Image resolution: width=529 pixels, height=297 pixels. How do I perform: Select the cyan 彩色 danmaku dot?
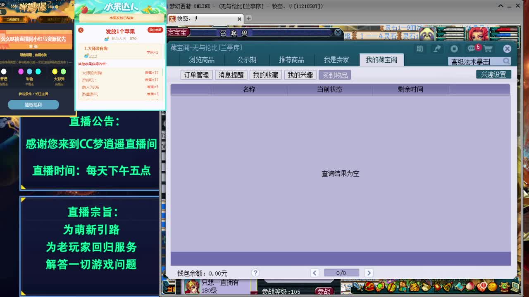38,72
